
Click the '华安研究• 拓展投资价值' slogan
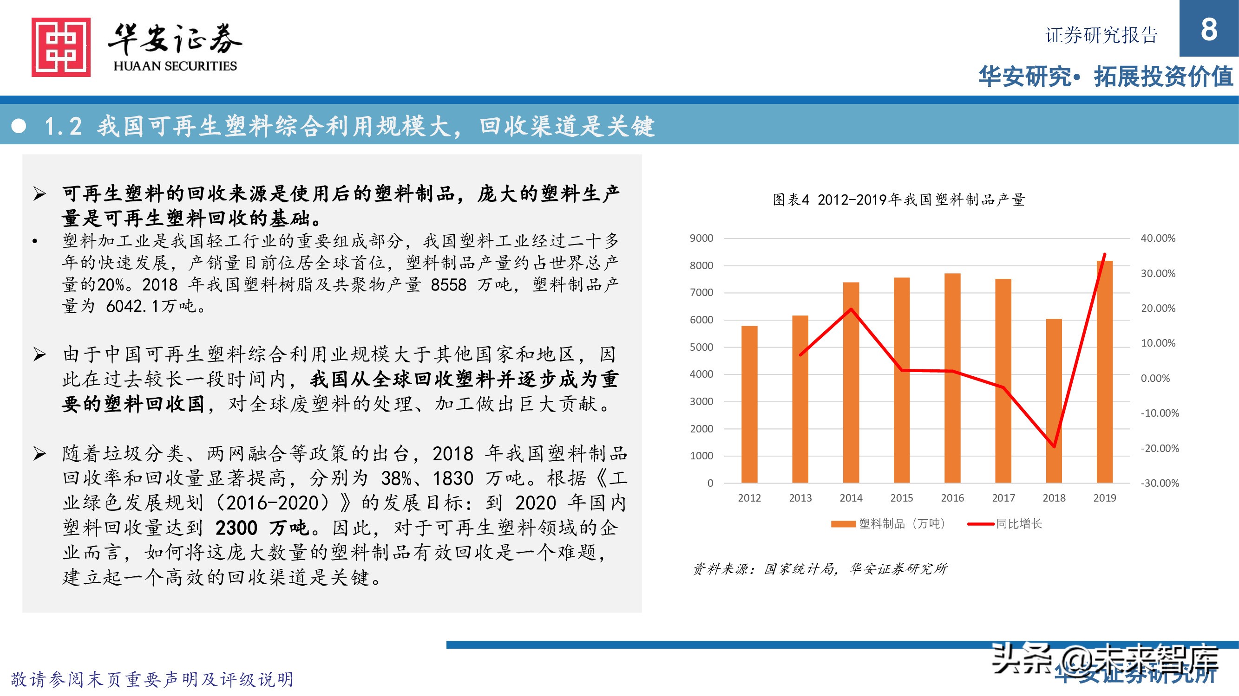(x=1106, y=77)
